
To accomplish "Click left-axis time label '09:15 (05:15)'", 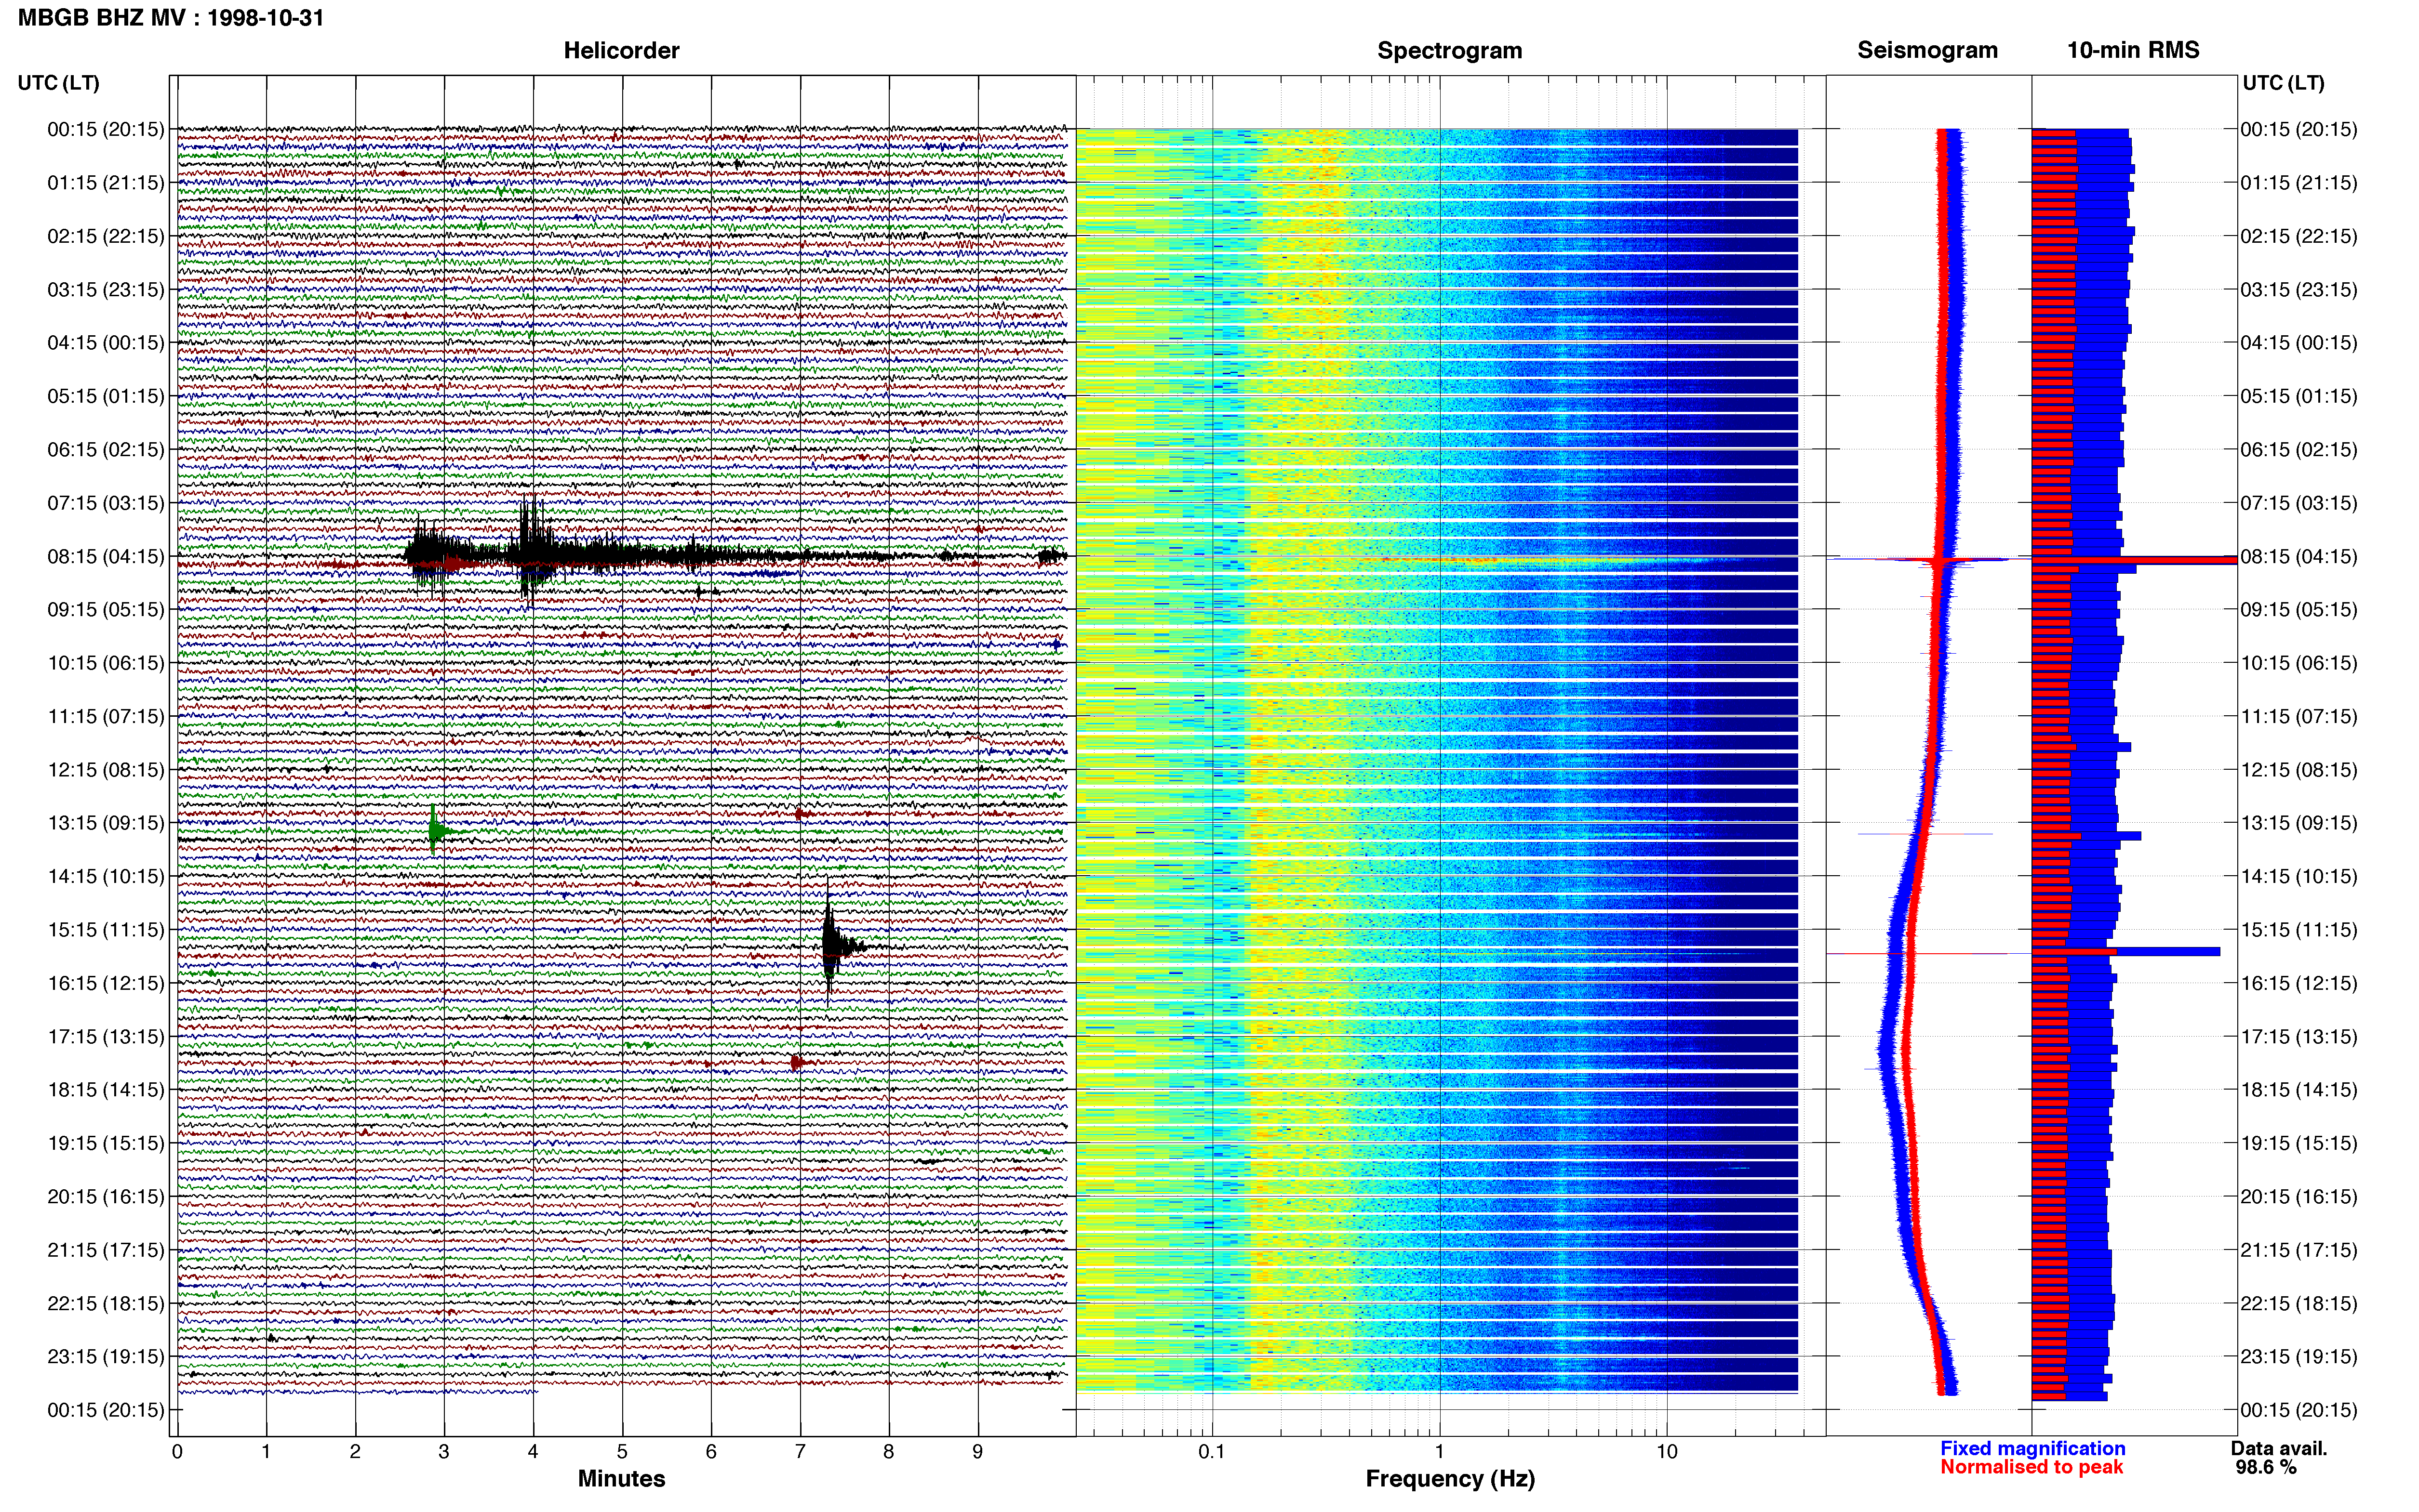I will [105, 610].
